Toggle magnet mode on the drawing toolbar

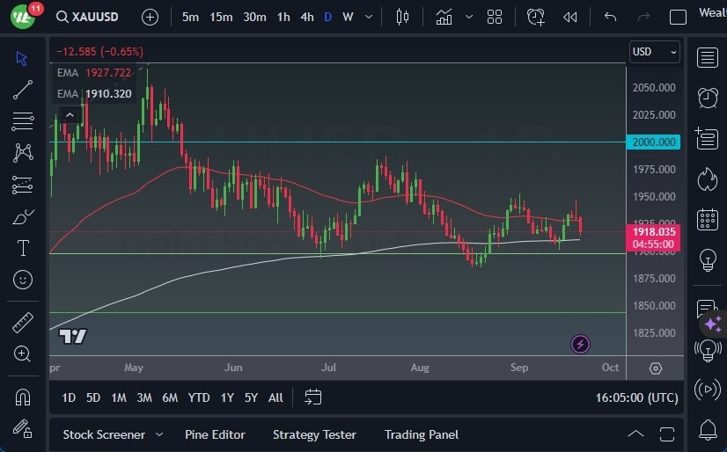(x=23, y=397)
